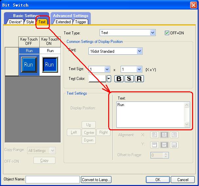
Task: Choose Y alignment bottom icon
Action: pyautogui.click(x=174, y=144)
